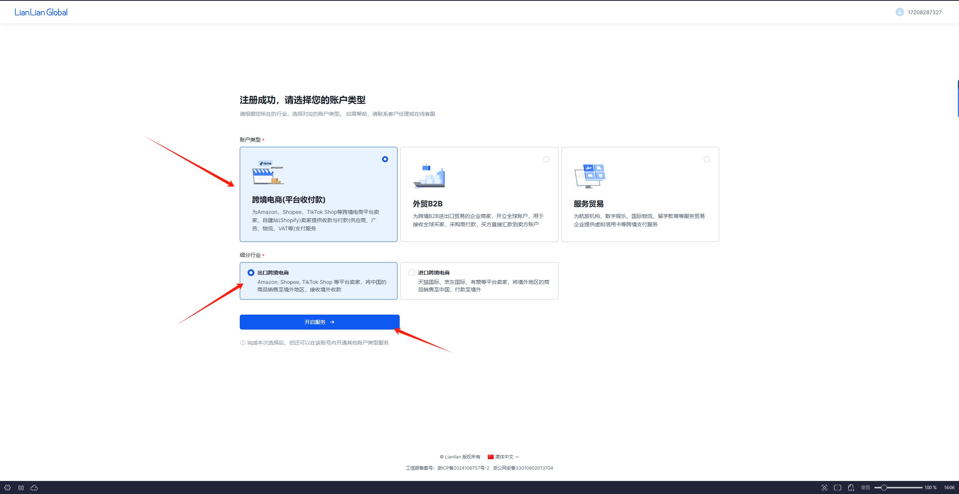The height and width of the screenshot is (494, 959).
Task: Click the blue side tab at right edge
Action: coord(958,99)
